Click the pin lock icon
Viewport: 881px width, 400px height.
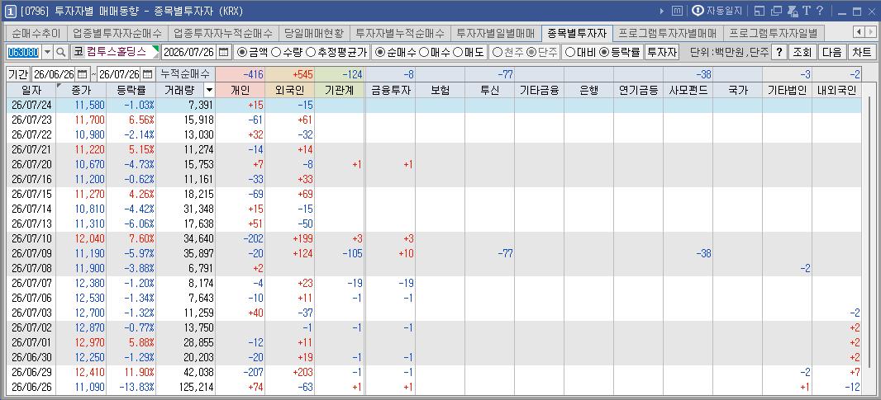pyautogui.click(x=793, y=11)
